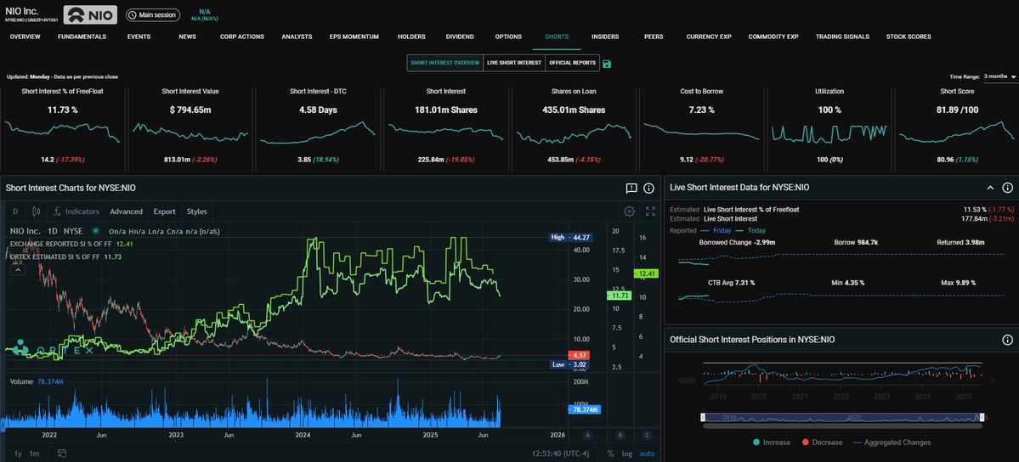1019x462 pixels.
Task: Switch to the Trading Signals tab
Action: [842, 37]
